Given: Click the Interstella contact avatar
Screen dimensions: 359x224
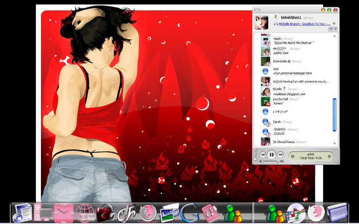Looking at the screenshot, I should pos(265,61).
